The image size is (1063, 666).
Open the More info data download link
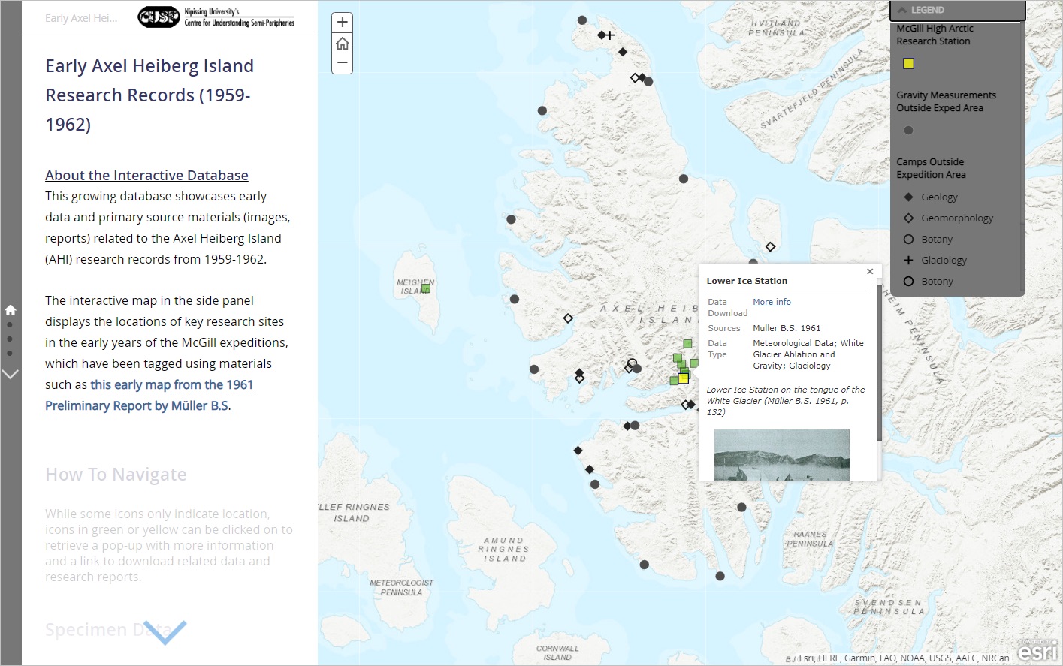pos(772,302)
